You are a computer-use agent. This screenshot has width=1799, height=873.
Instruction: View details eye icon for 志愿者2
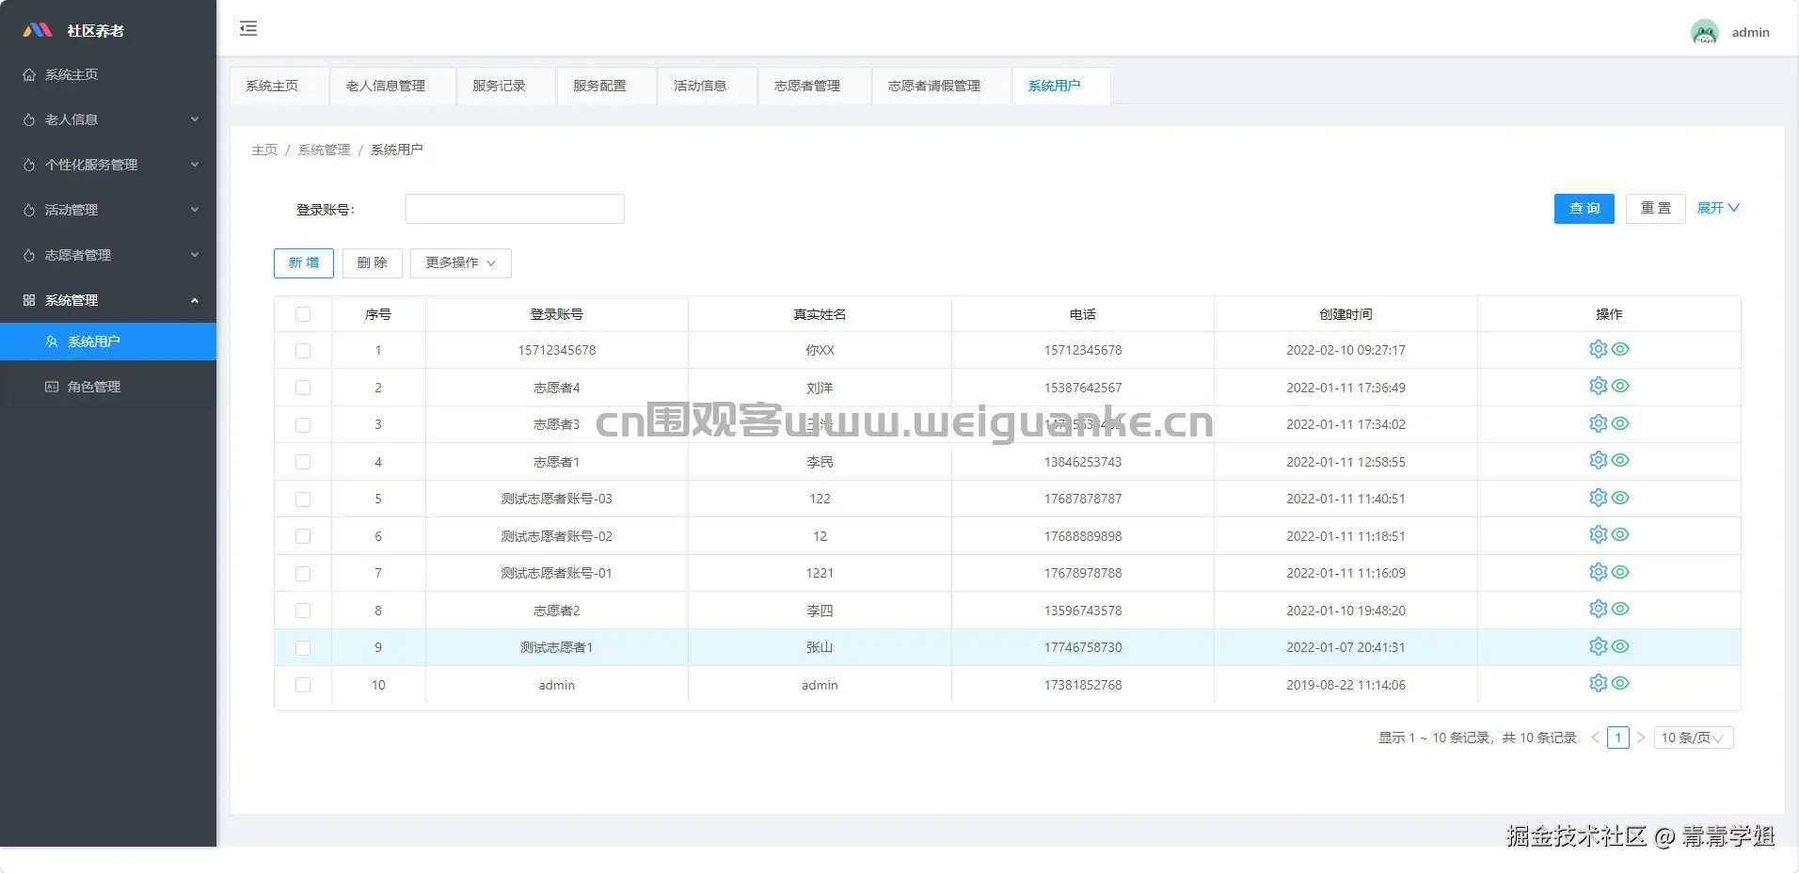coord(1620,609)
